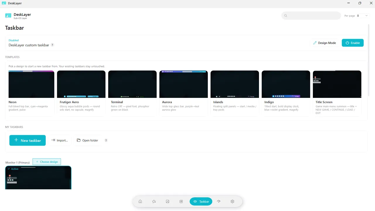Open the wallpaper image tab in dock
The image size is (375, 211).
168,201
